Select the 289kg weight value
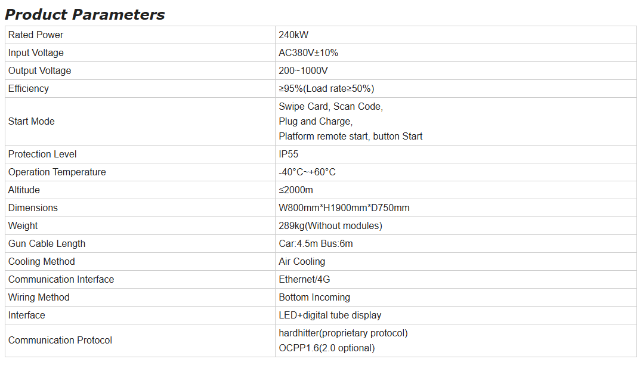 pyautogui.click(x=330, y=225)
